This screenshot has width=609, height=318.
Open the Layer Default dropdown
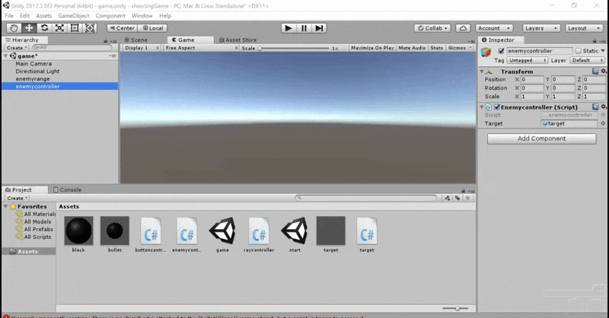click(587, 60)
